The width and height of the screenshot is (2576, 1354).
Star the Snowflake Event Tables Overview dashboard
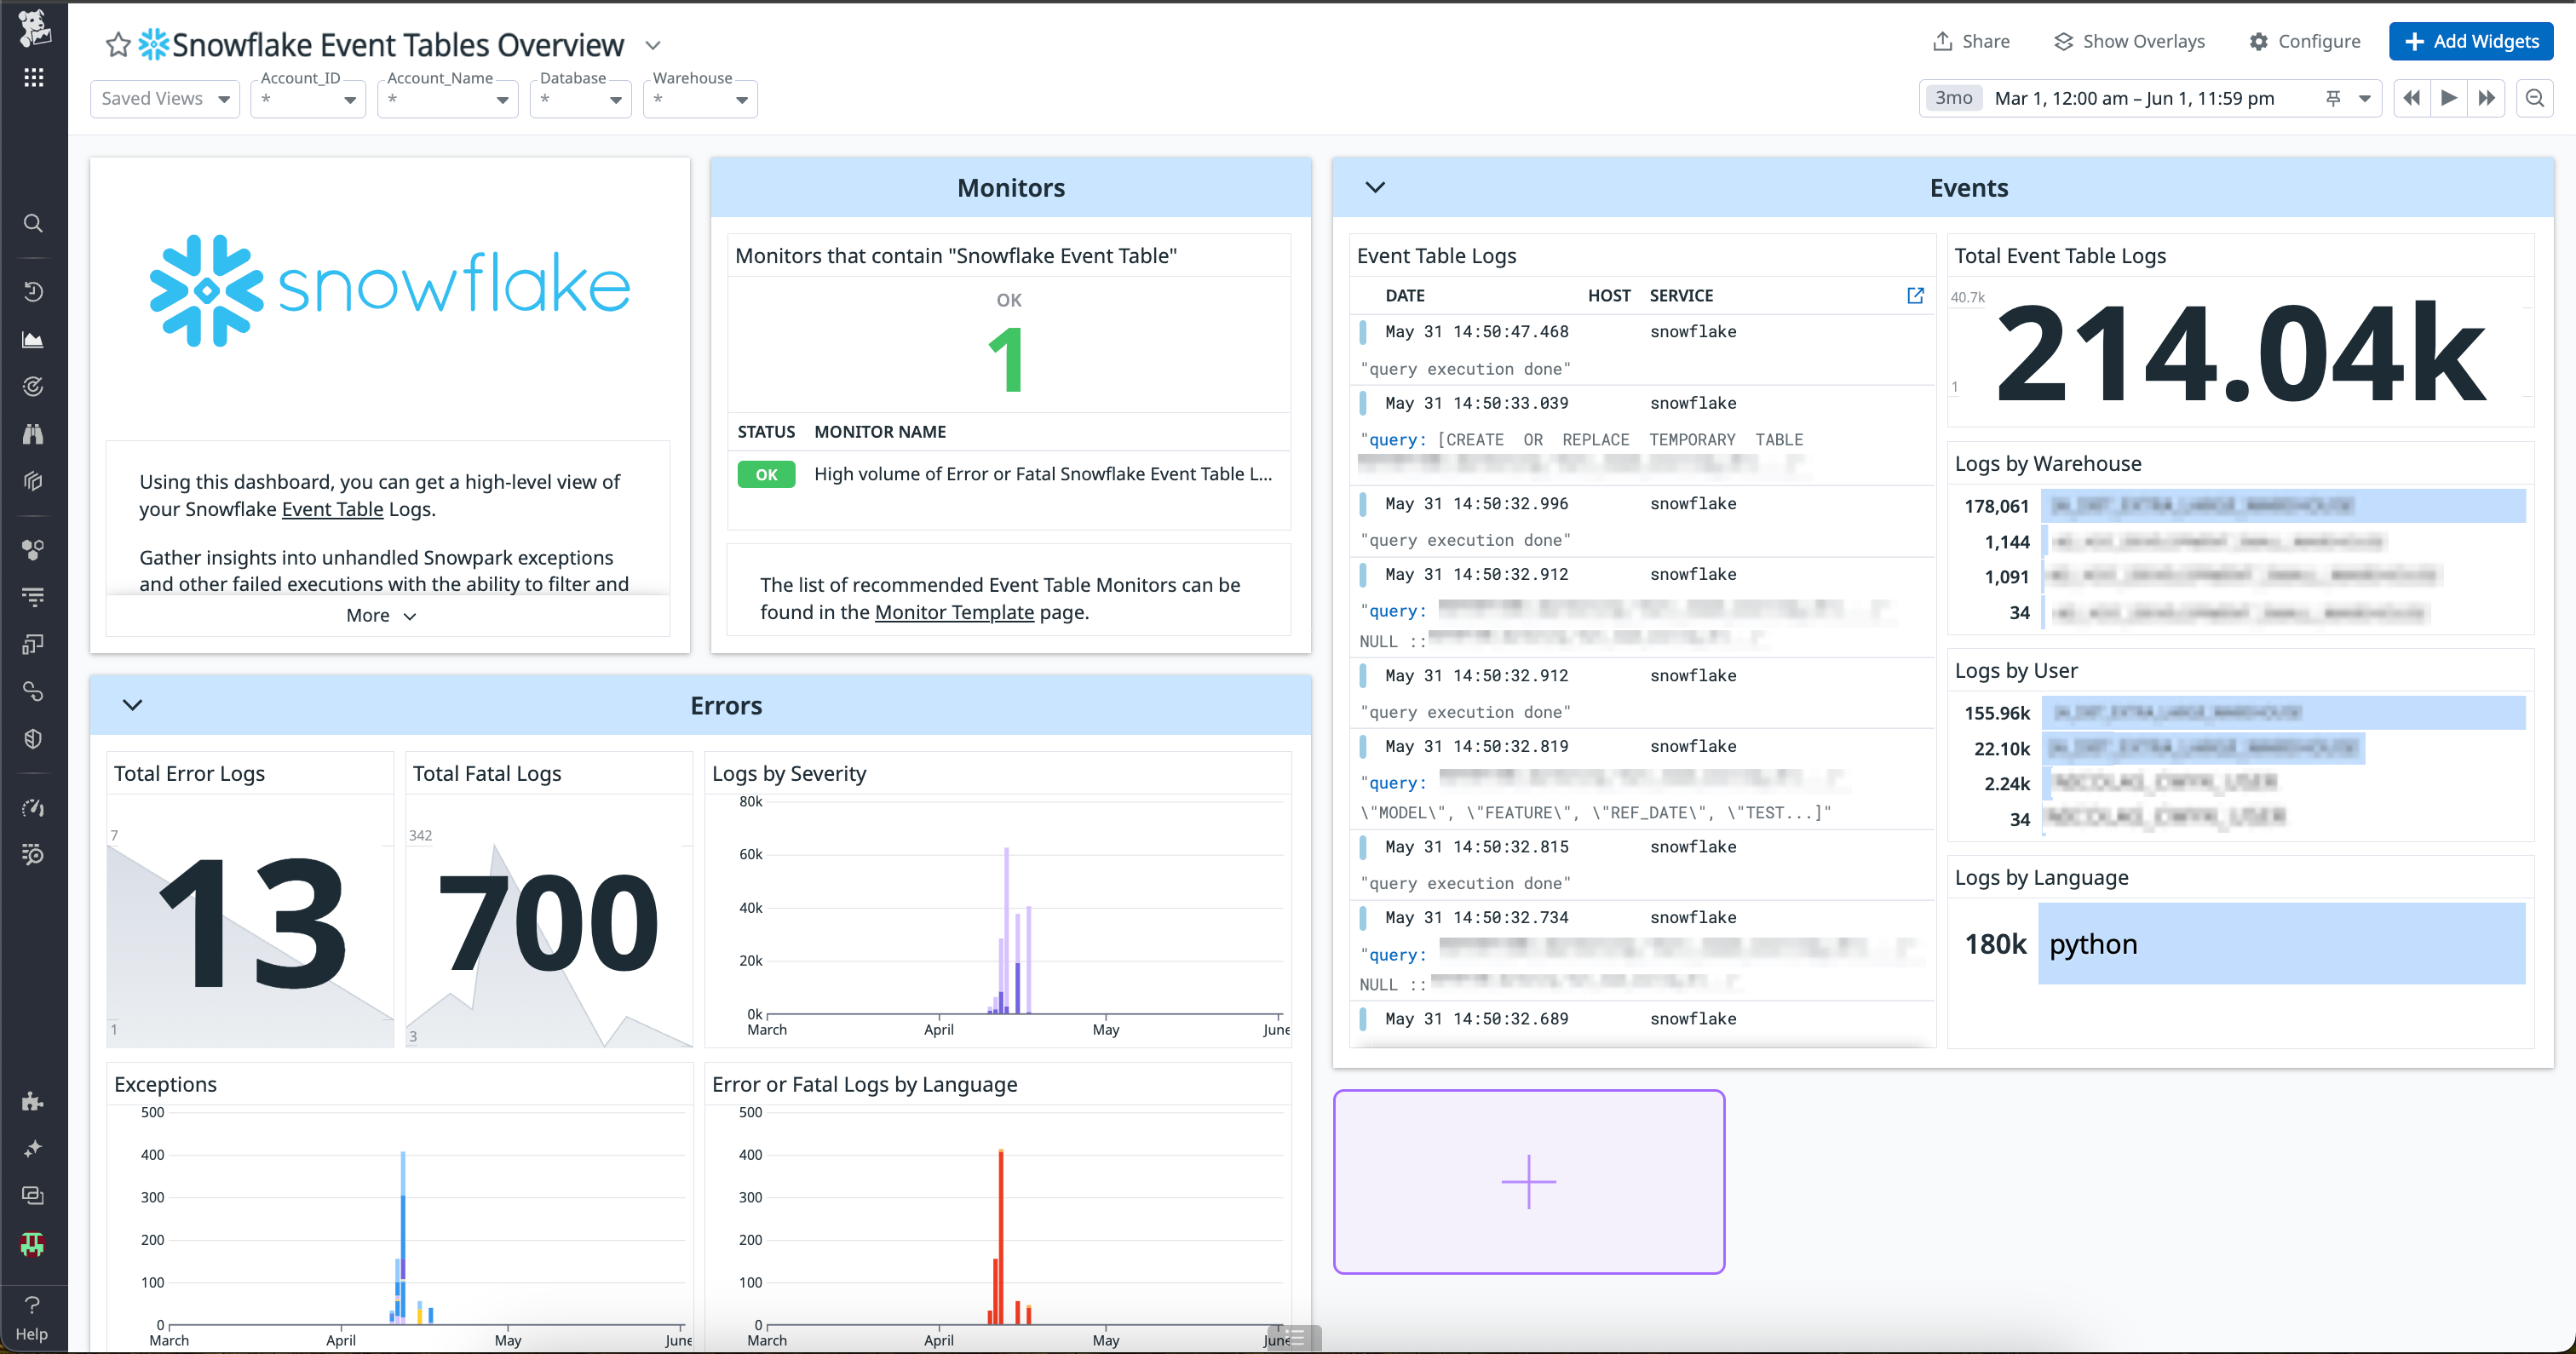coord(117,44)
